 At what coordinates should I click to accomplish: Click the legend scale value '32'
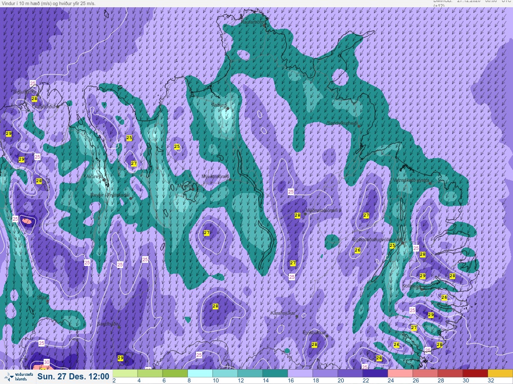491,380
